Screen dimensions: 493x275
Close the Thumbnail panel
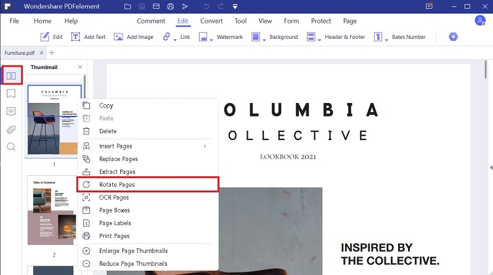[80, 67]
